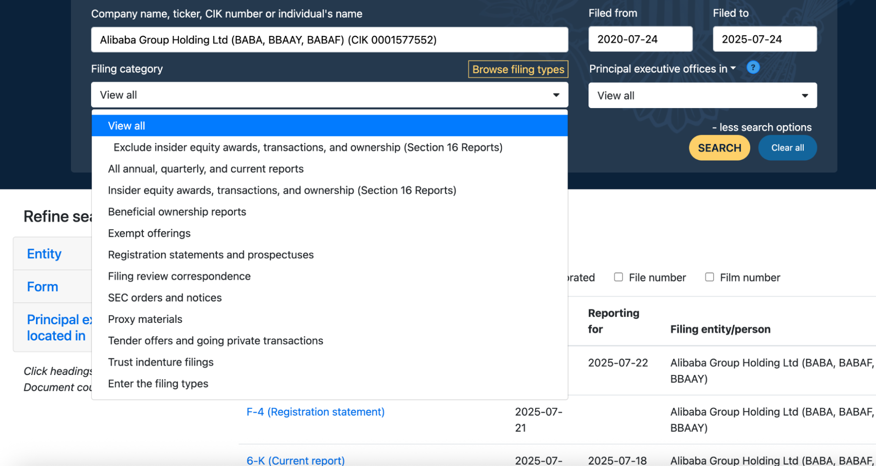Choose 'Enter the filing types' option
Image resolution: width=876 pixels, height=466 pixels.
point(158,384)
